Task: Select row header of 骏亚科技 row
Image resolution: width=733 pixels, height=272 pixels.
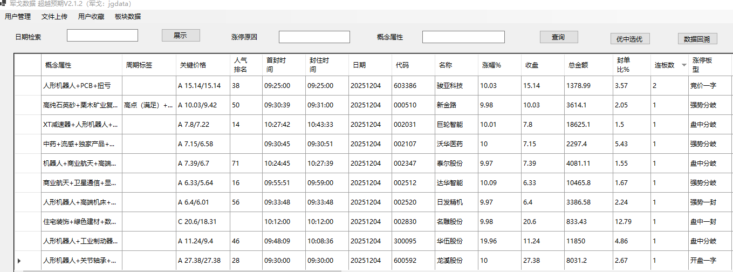Action: [28, 86]
